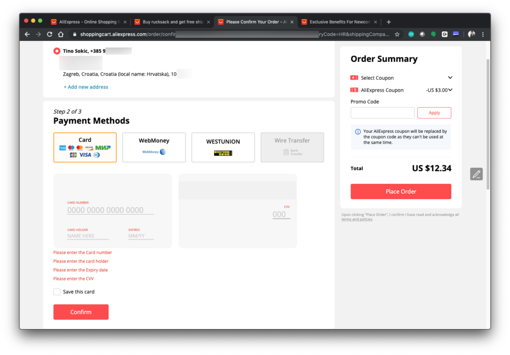Click the browser home icon
Screen dimensions: 510x355
(61, 34)
